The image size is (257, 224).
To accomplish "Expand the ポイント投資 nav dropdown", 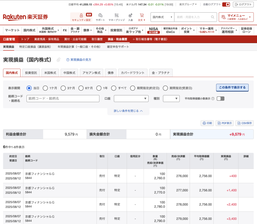I will tap(188, 30).
